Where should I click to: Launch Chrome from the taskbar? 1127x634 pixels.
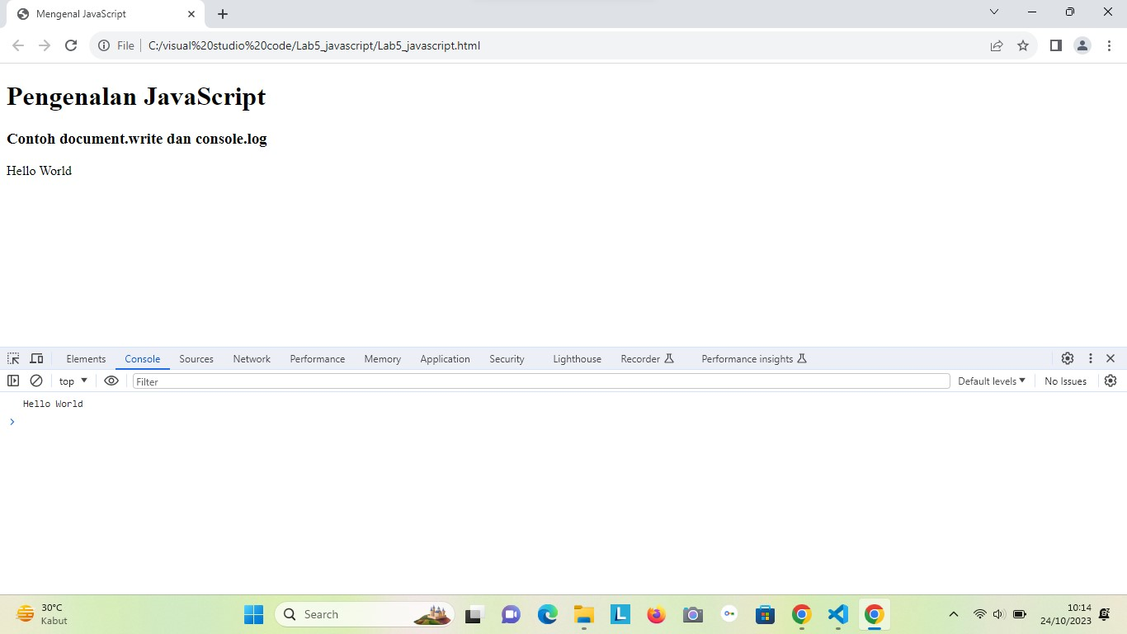point(801,614)
